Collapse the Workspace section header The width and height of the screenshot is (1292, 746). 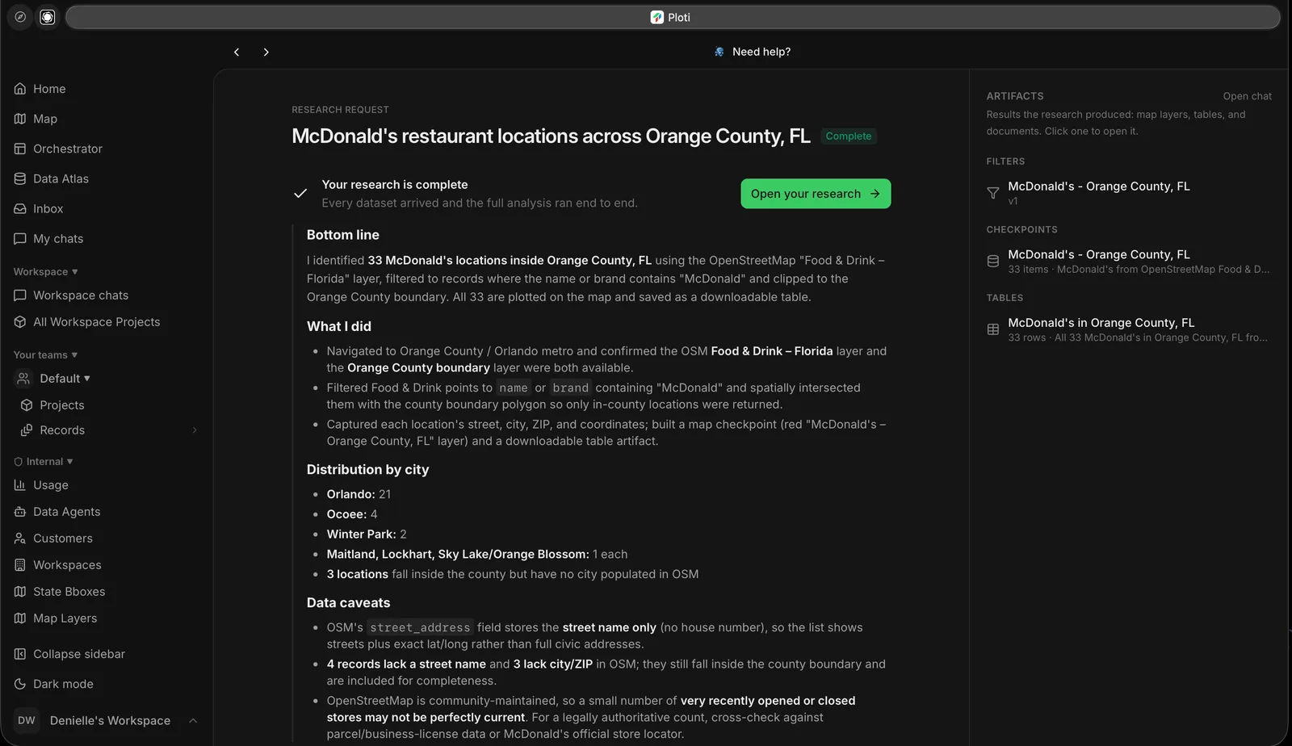point(46,272)
